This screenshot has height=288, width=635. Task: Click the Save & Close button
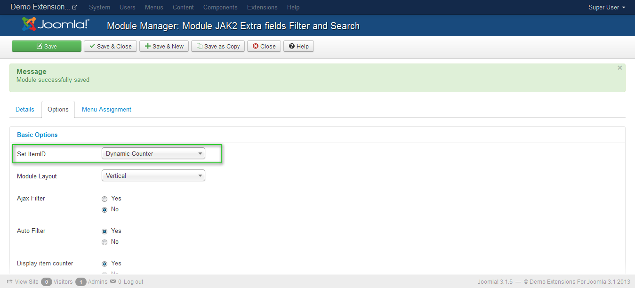tap(111, 46)
